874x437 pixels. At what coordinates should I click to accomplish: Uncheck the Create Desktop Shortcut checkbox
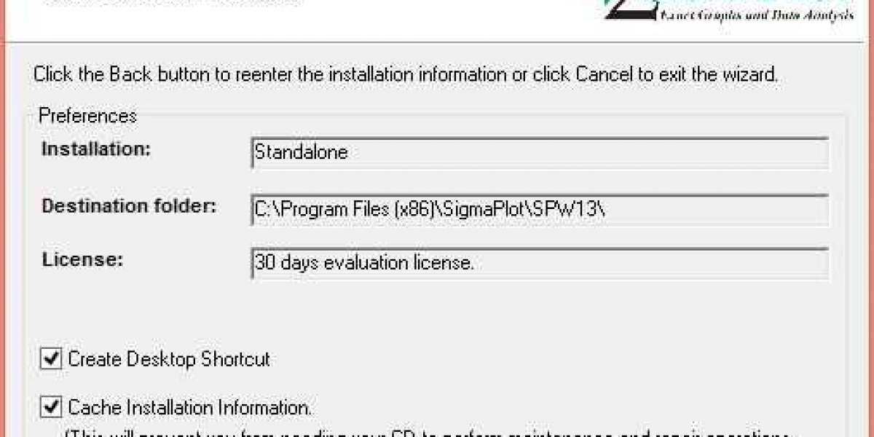click(x=50, y=359)
